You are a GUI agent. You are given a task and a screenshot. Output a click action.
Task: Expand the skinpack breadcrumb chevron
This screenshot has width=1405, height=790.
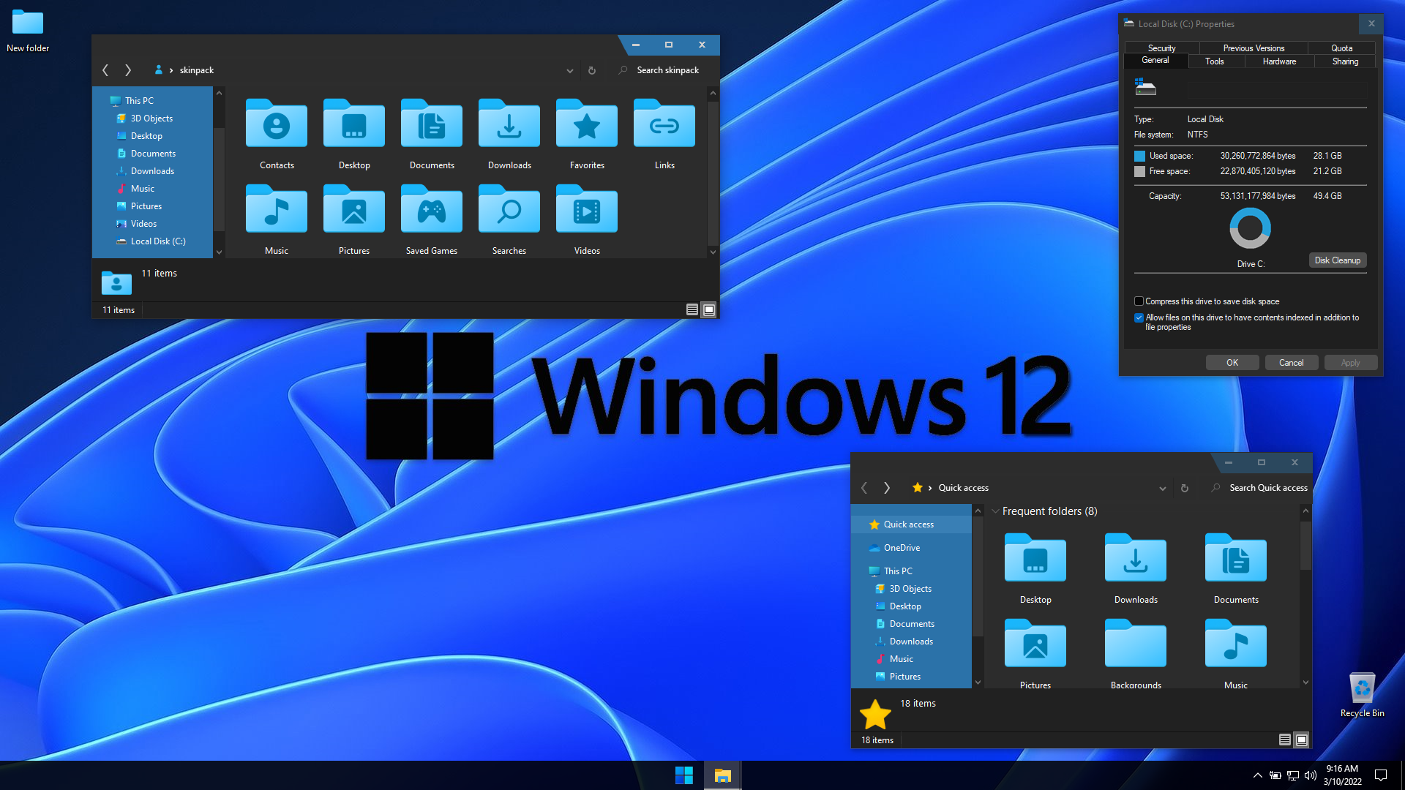[x=171, y=70]
